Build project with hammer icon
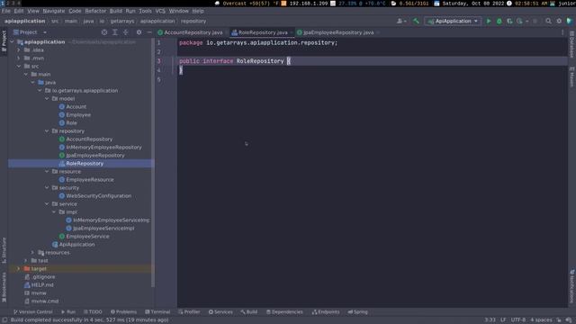The width and height of the screenshot is (576, 324). coord(416,22)
